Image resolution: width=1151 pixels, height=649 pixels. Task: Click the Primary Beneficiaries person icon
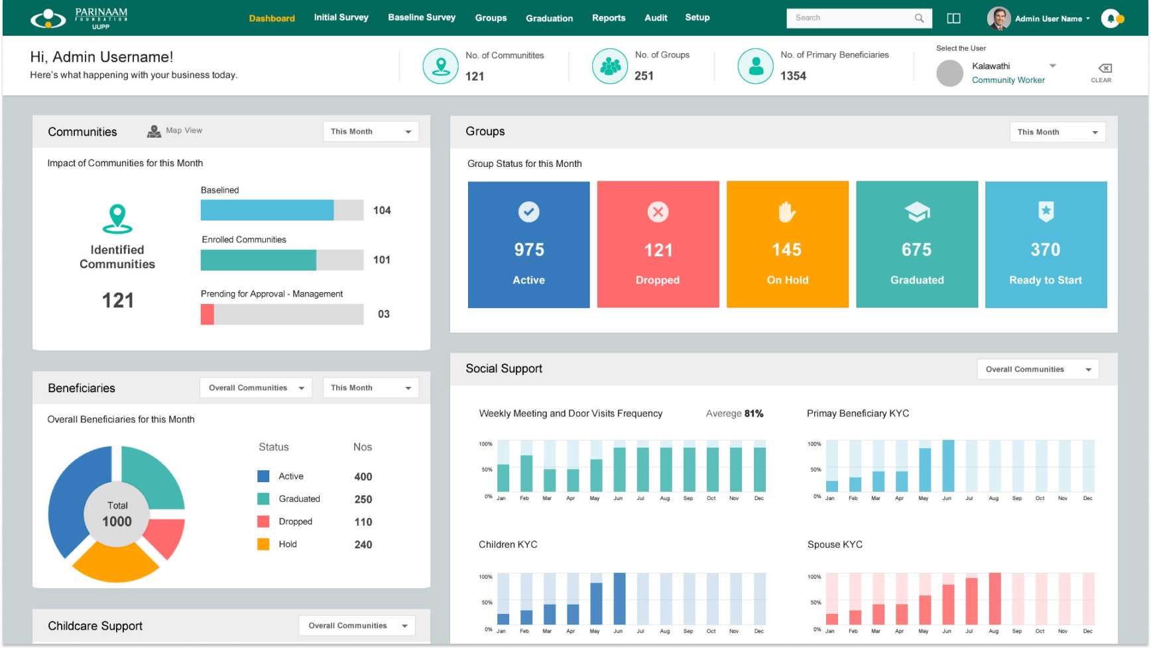pyautogui.click(x=756, y=66)
